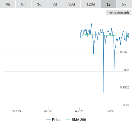
Task: Click the blue Price legend line marker
Action: click(x=48, y=120)
